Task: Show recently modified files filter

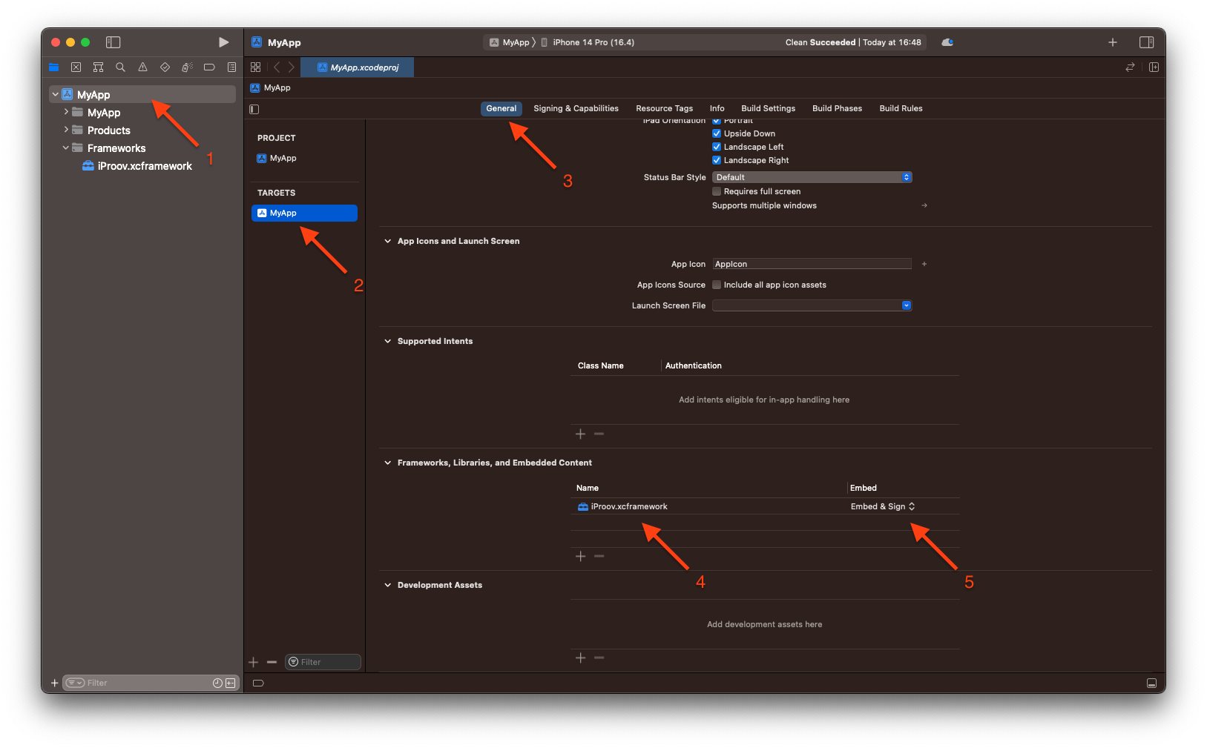Action: coord(217,683)
